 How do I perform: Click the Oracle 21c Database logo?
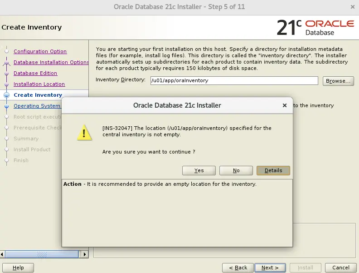[315, 28]
